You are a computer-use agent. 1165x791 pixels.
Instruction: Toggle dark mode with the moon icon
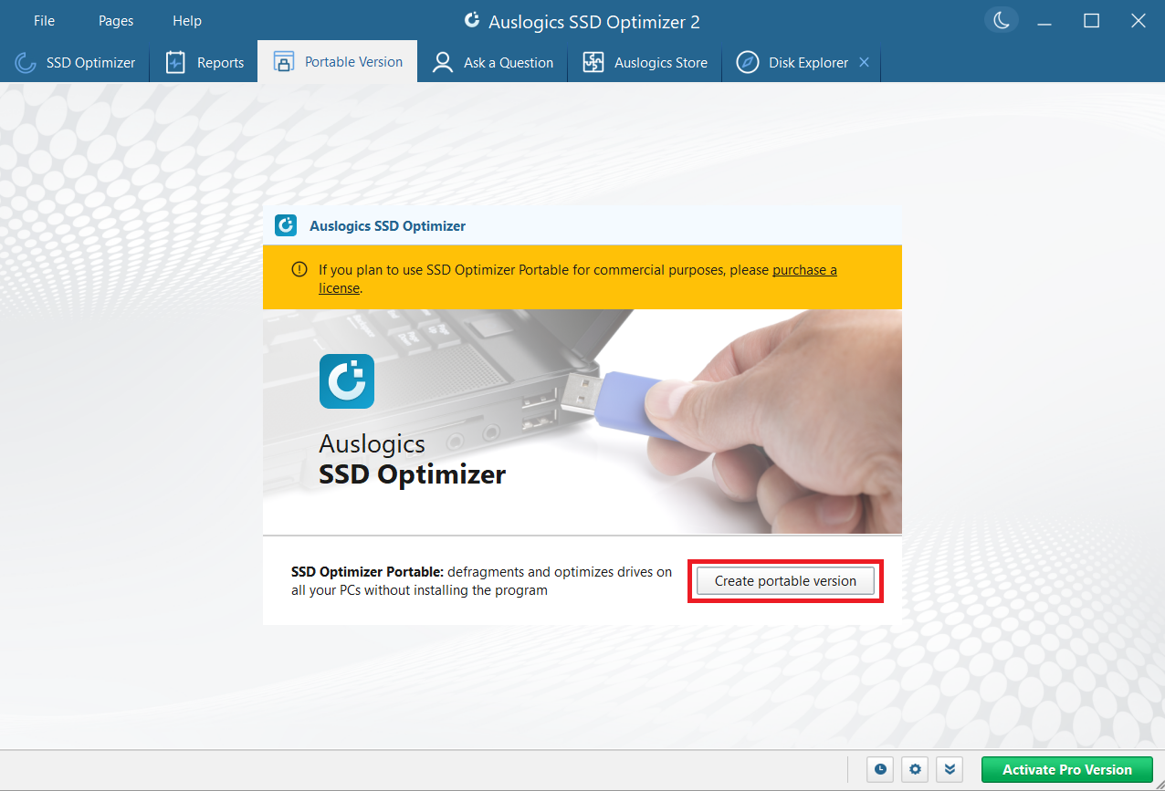[1002, 21]
